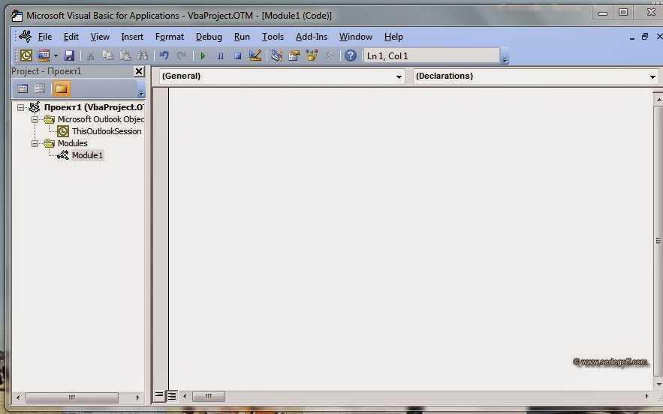Open Visual Basic Help question mark icon
This screenshot has width=663, height=414.
[351, 55]
